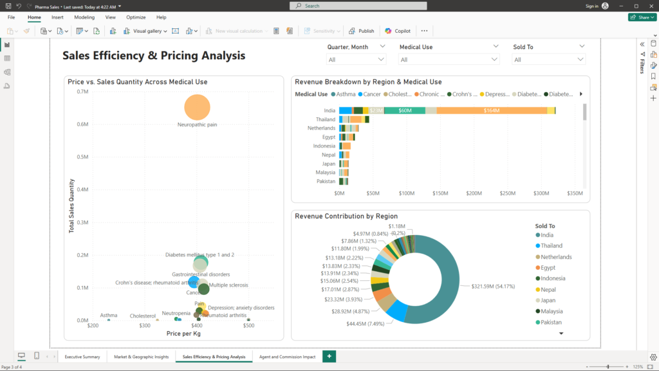Switch to Table view icon in left sidebar
The height and width of the screenshot is (371, 659).
[x=7, y=59]
